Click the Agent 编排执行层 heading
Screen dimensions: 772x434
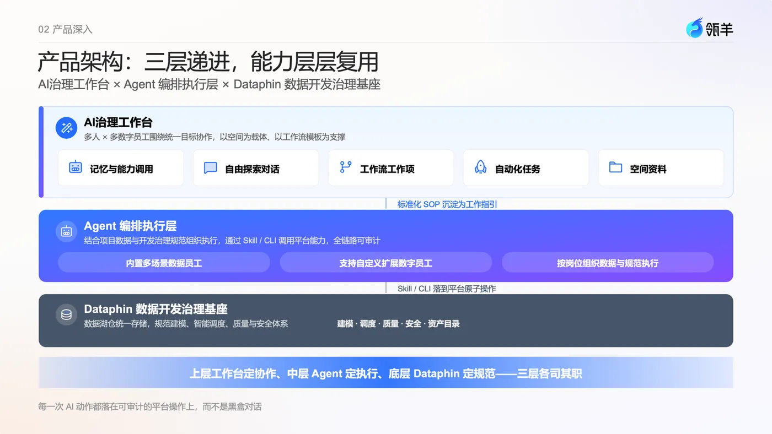[130, 226]
